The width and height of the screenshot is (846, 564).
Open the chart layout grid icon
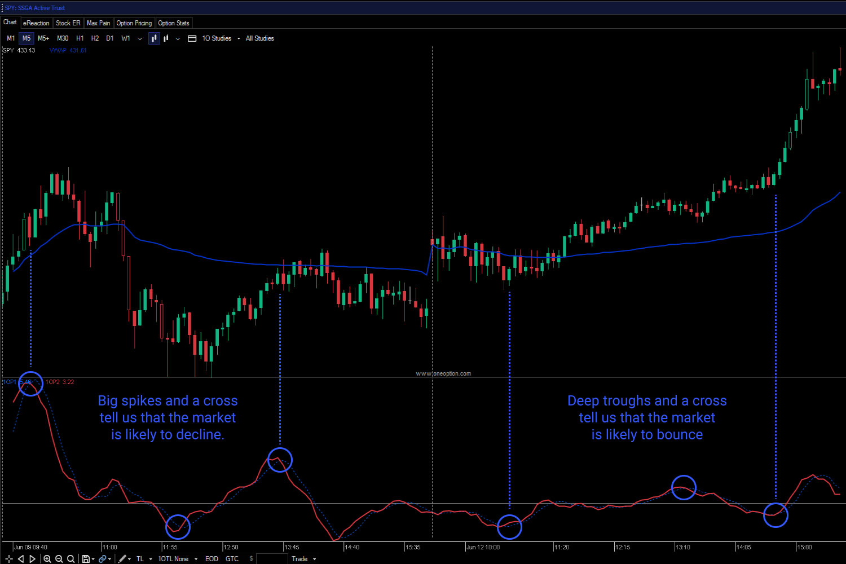(192, 38)
